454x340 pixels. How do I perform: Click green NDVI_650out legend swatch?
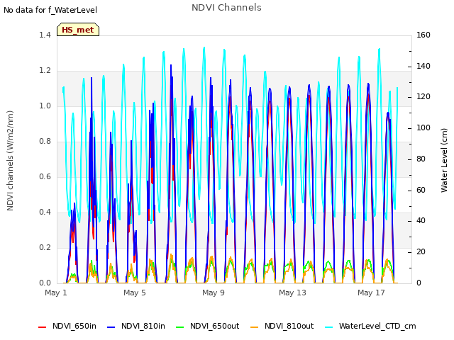coord(179,327)
